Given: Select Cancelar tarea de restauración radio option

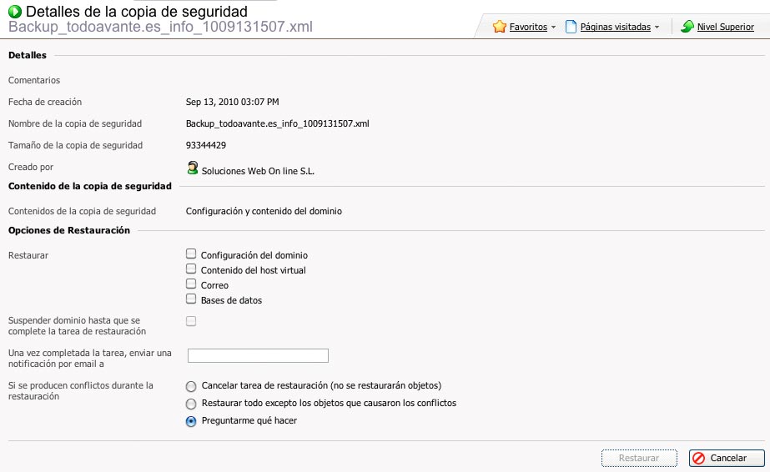Looking at the screenshot, I should coord(191,387).
